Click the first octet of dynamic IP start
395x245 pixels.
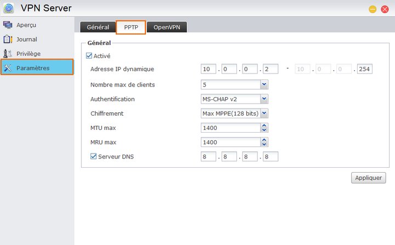[208, 69]
